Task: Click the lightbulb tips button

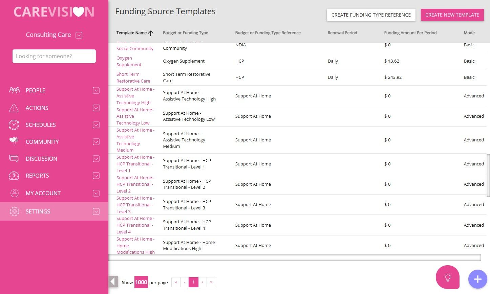Action: [x=447, y=277]
